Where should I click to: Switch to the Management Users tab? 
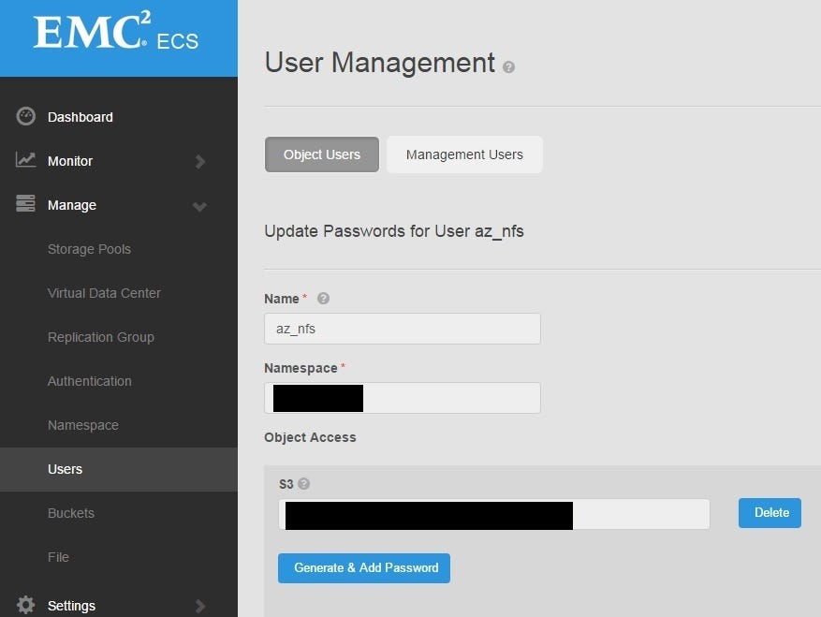pos(464,154)
